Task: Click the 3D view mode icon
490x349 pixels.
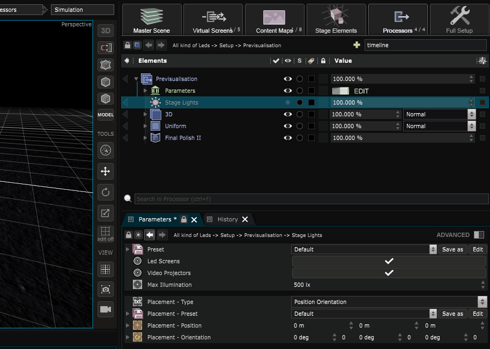Action: [105, 31]
